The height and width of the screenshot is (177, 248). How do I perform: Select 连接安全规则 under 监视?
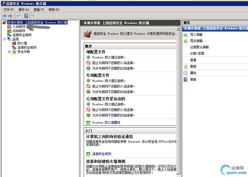point(27,47)
